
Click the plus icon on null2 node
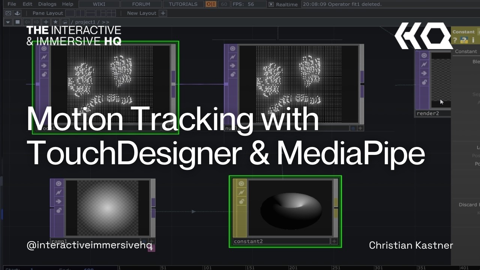360,128
